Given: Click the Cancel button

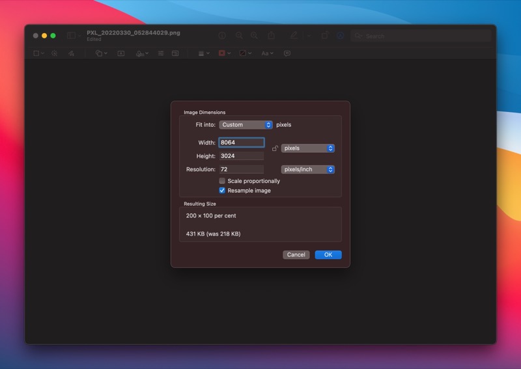Looking at the screenshot, I should (296, 254).
